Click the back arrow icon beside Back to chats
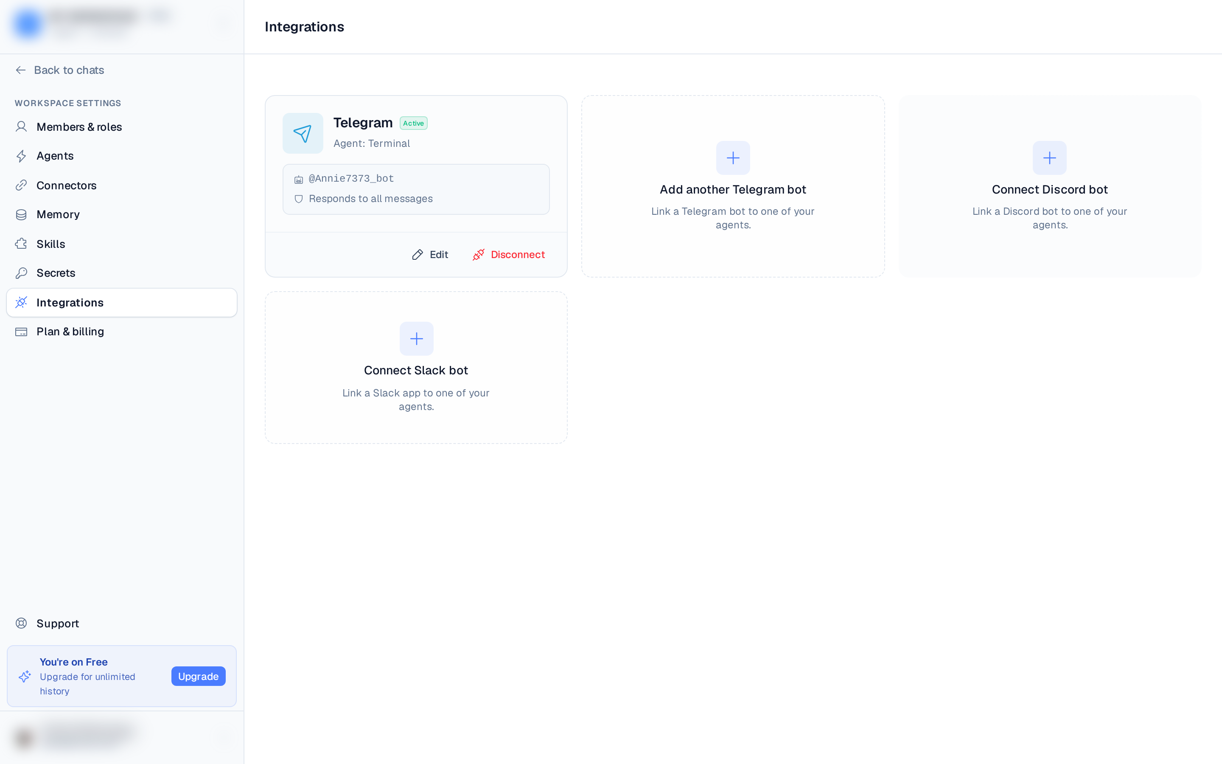 [x=21, y=70]
